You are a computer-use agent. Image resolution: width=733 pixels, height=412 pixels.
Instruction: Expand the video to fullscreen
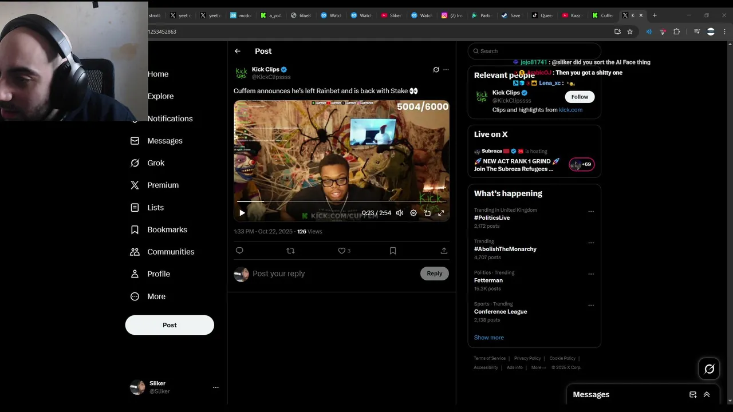(x=441, y=213)
